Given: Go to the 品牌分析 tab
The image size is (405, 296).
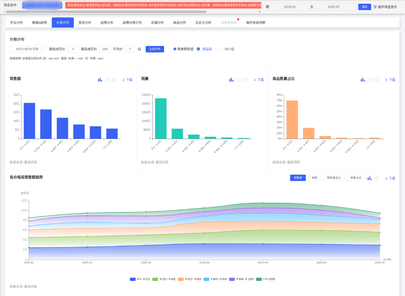Looking at the screenshot, I should [107, 23].
